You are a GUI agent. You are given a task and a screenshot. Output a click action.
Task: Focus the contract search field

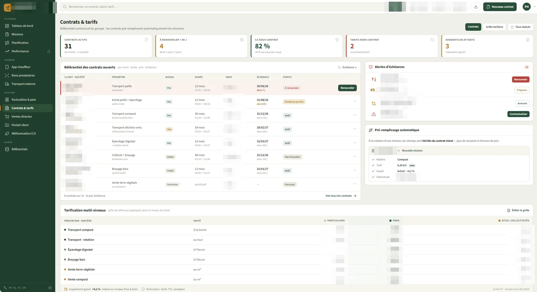pyautogui.click(x=222, y=7)
